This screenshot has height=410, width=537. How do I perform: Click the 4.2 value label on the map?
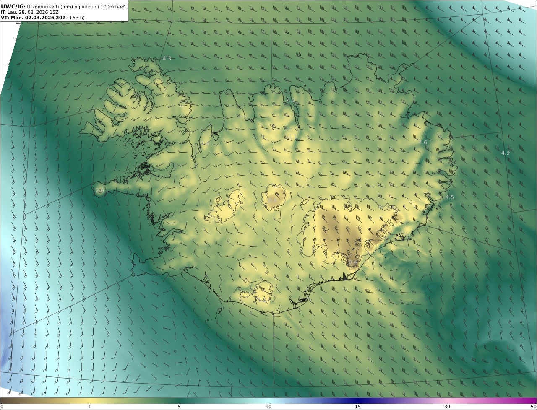coord(291,101)
